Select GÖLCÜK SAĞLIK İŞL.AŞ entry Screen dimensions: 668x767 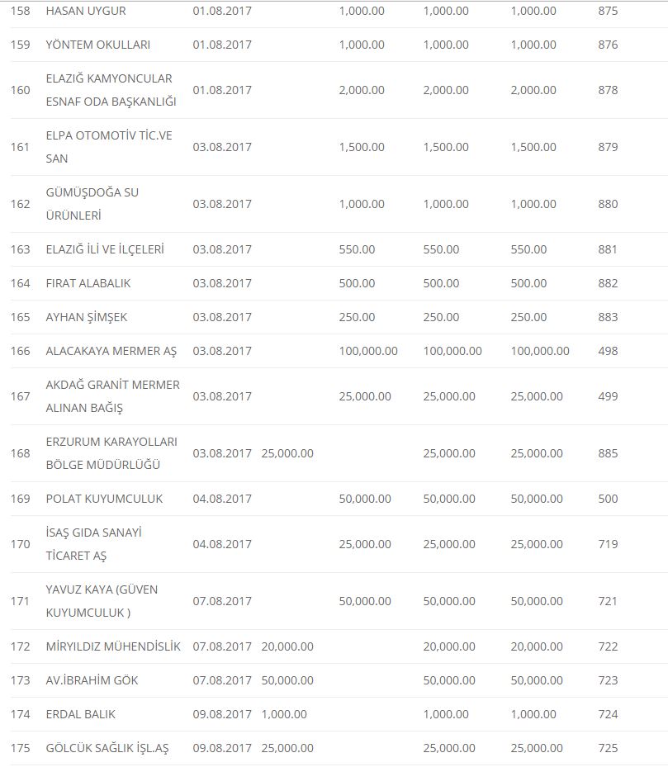107,748
